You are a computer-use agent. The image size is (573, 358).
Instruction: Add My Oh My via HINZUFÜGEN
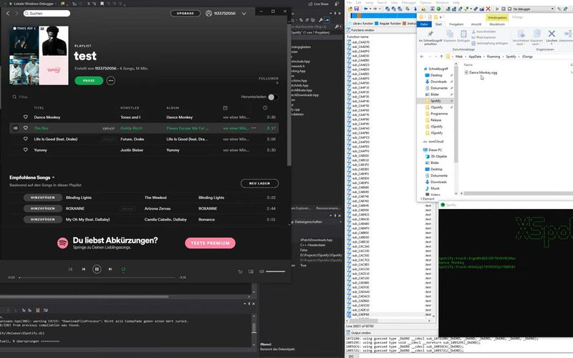(43, 220)
